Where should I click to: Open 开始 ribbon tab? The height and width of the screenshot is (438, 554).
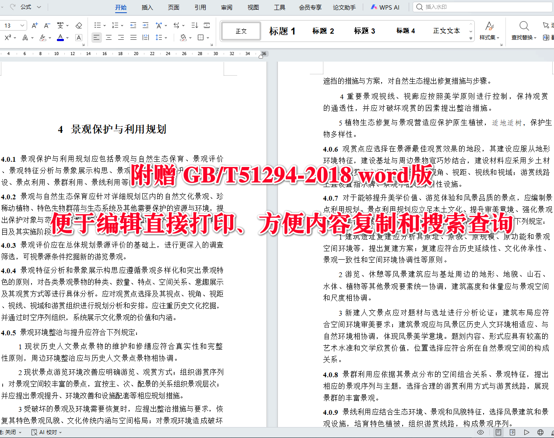[x=121, y=7]
